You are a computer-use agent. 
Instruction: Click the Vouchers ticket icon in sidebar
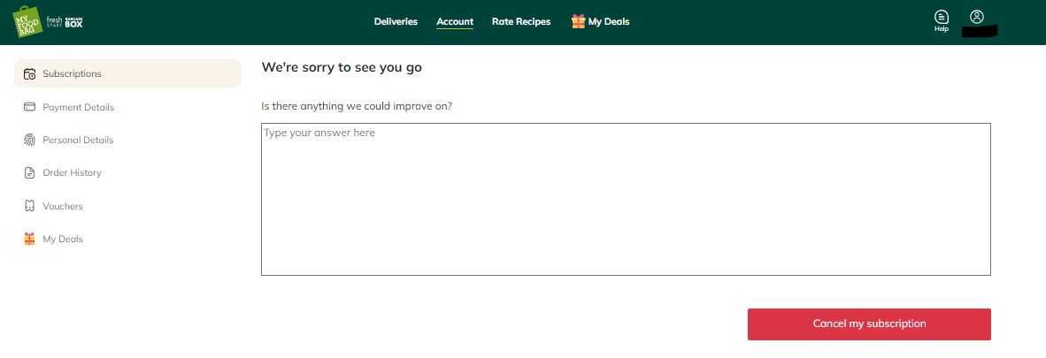coord(29,206)
